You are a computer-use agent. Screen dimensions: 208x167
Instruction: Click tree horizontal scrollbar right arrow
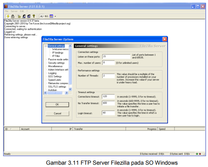[x=67, y=93]
